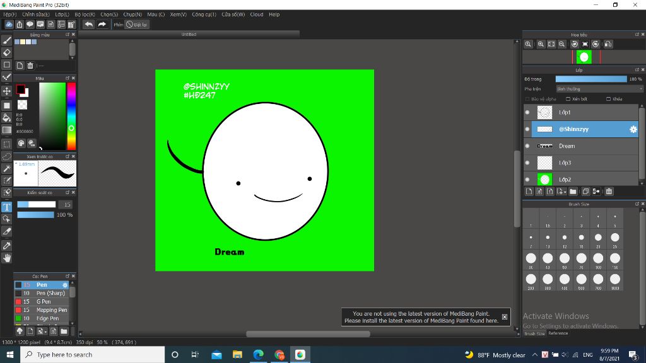
Task: Click the layer folder icon in layer panel
Action: click(x=573, y=192)
